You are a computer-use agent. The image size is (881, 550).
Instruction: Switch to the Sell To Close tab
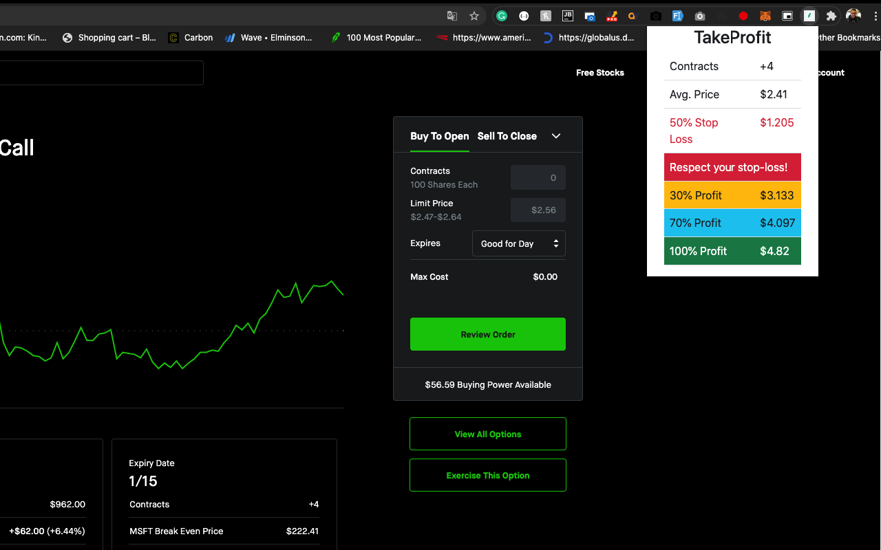(x=507, y=136)
